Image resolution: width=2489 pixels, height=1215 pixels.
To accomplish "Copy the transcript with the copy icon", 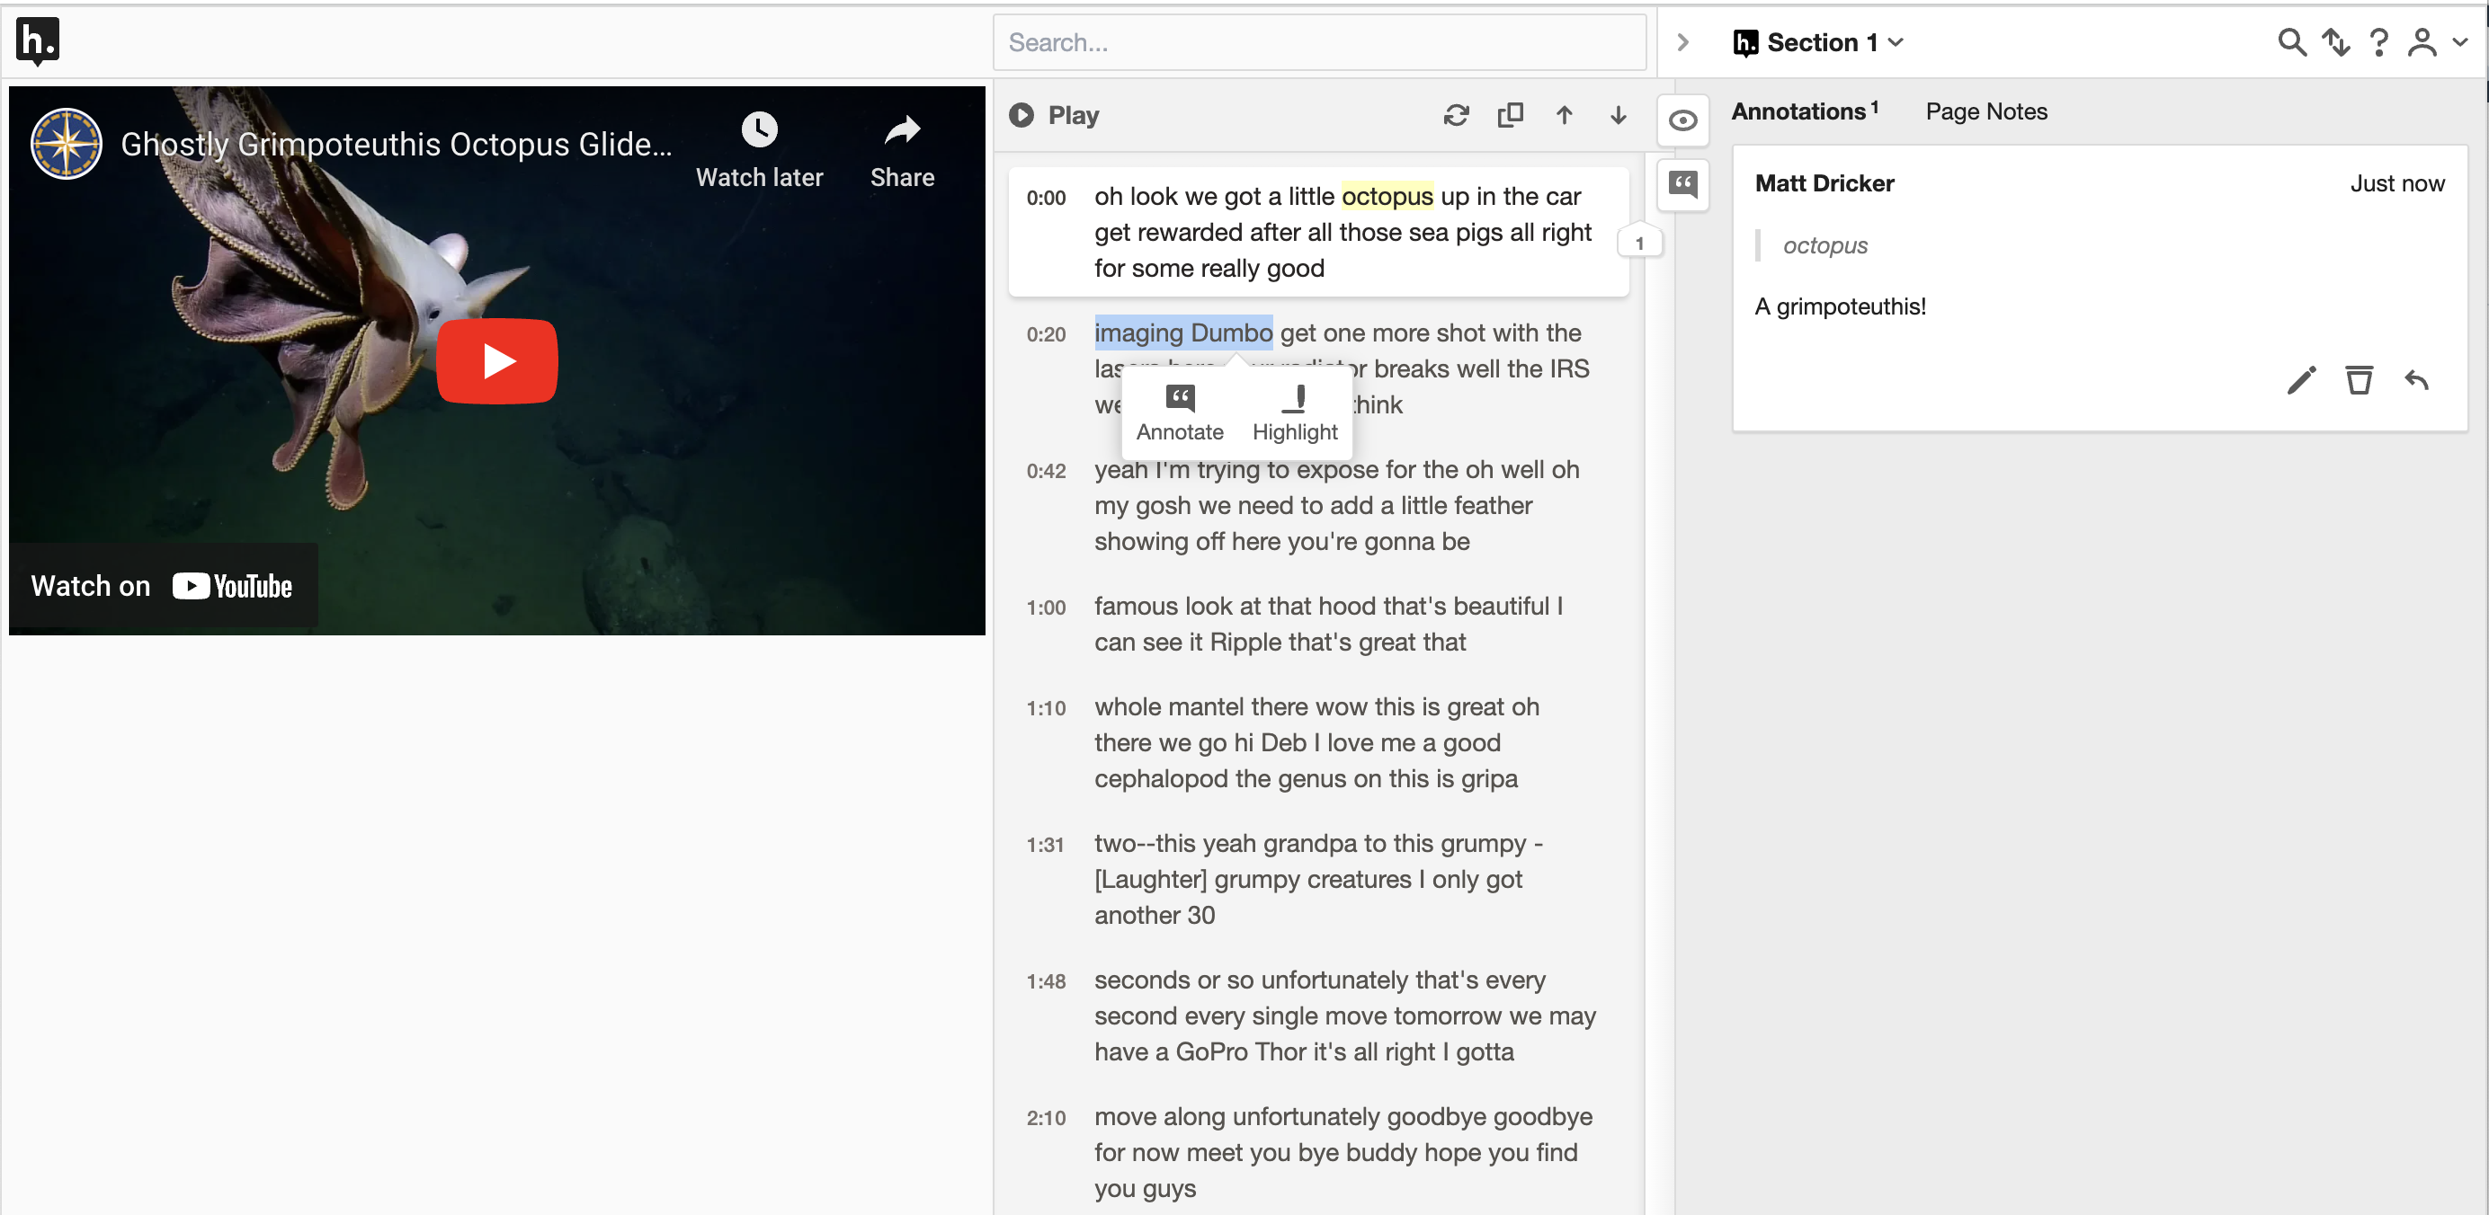I will pyautogui.click(x=1510, y=115).
